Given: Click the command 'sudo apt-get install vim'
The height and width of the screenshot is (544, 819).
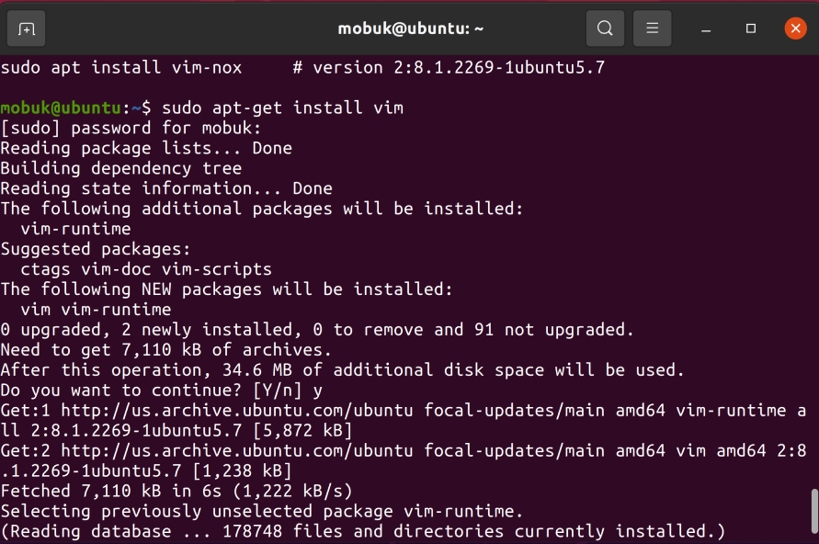Looking at the screenshot, I should [x=282, y=108].
